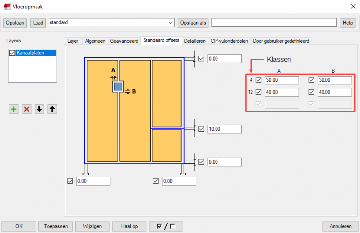Uncheck the class 12 column B checkbox
Image resolution: width=360 pixels, height=233 pixels.
point(312,92)
